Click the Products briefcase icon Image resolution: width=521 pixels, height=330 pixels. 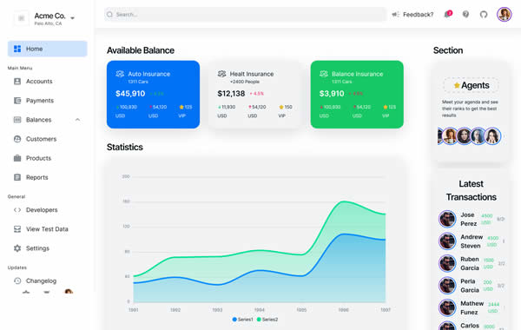click(x=17, y=158)
